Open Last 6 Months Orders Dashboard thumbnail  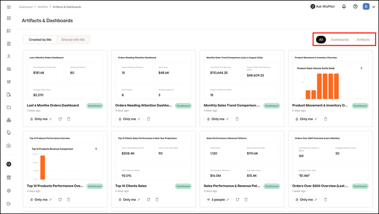[65, 76]
